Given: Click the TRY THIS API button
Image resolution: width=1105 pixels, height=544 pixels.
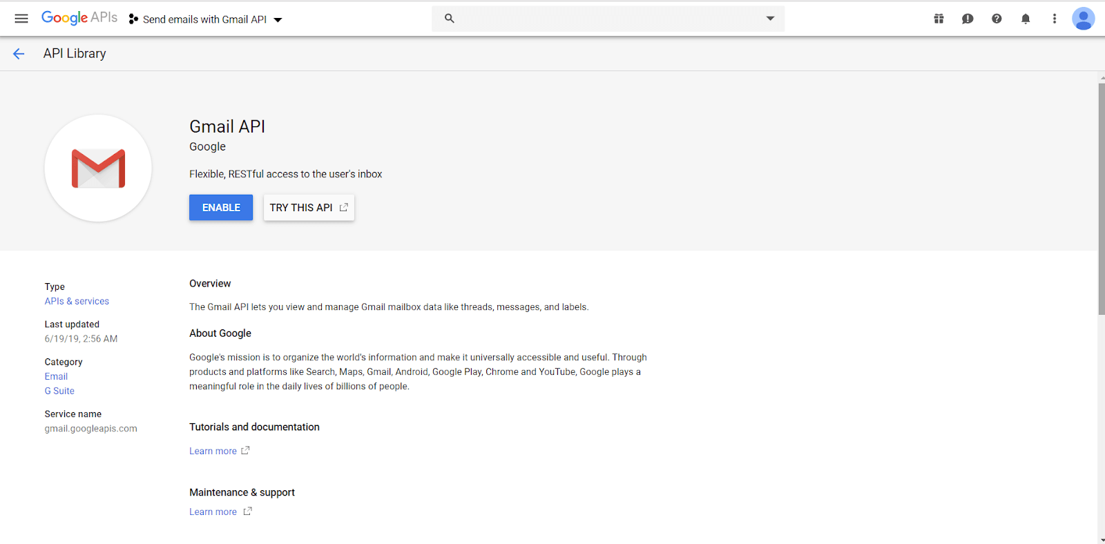Looking at the screenshot, I should pos(309,208).
